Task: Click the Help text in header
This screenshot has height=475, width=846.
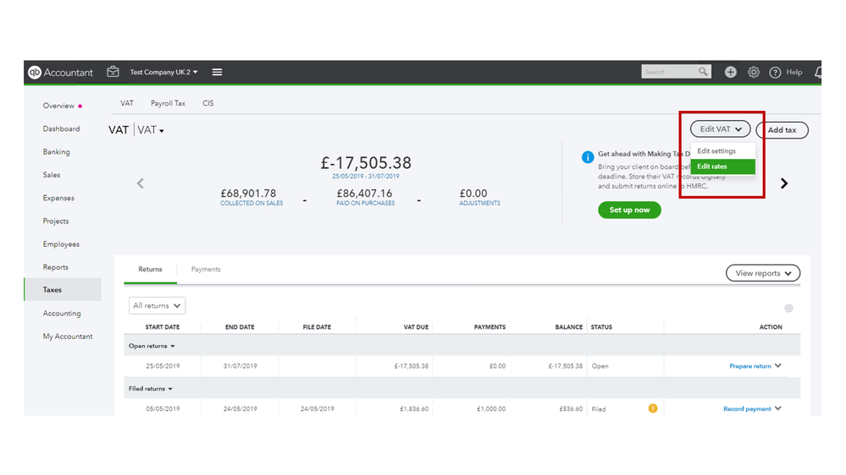Action: pyautogui.click(x=793, y=72)
